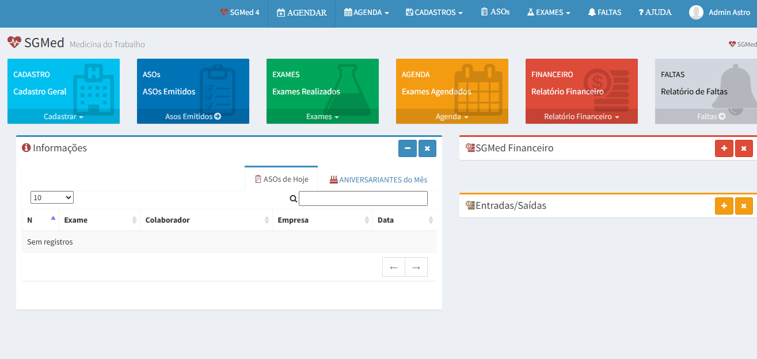This screenshot has width=757, height=359.
Task: Switch to ANIVERSARIANTES do Mês tab
Action: pyautogui.click(x=378, y=179)
